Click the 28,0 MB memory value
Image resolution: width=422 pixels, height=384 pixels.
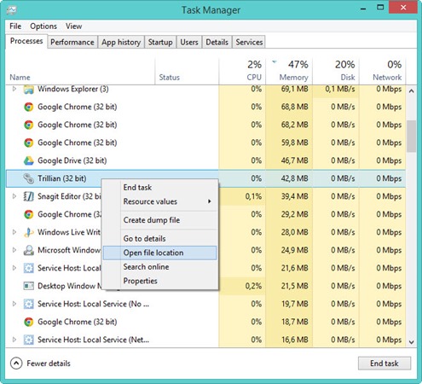coord(295,232)
